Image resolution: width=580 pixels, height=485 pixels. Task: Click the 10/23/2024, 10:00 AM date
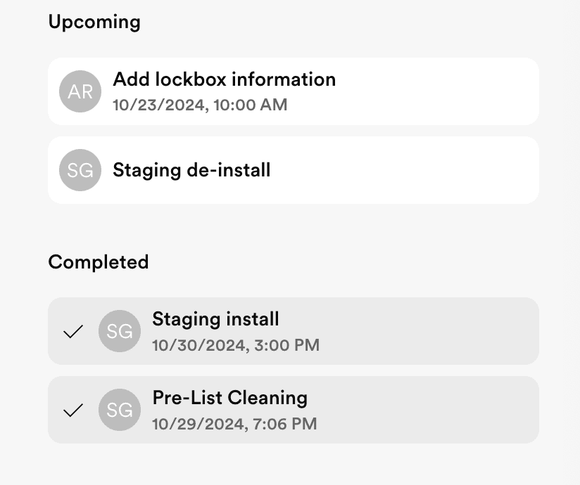point(200,105)
